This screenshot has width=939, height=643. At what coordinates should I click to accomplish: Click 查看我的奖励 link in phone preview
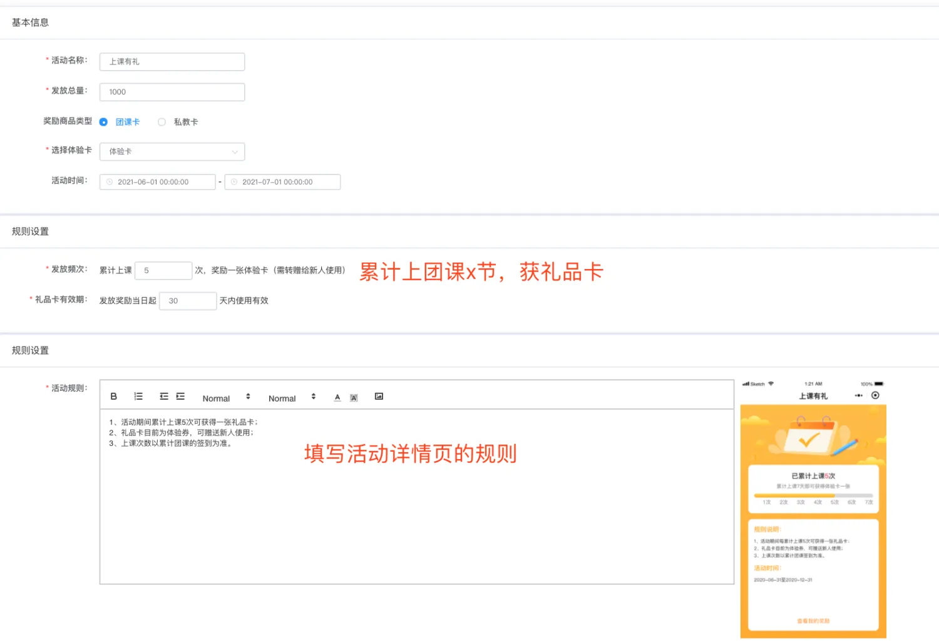(813, 621)
